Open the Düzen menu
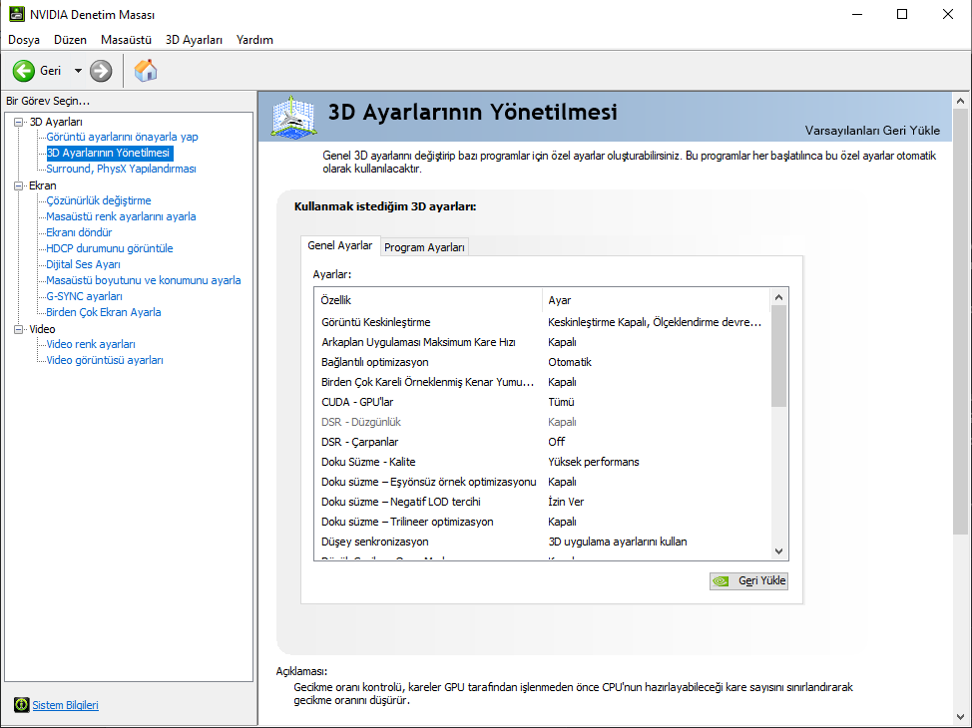Viewport: 972px width, 728px height. [70, 40]
